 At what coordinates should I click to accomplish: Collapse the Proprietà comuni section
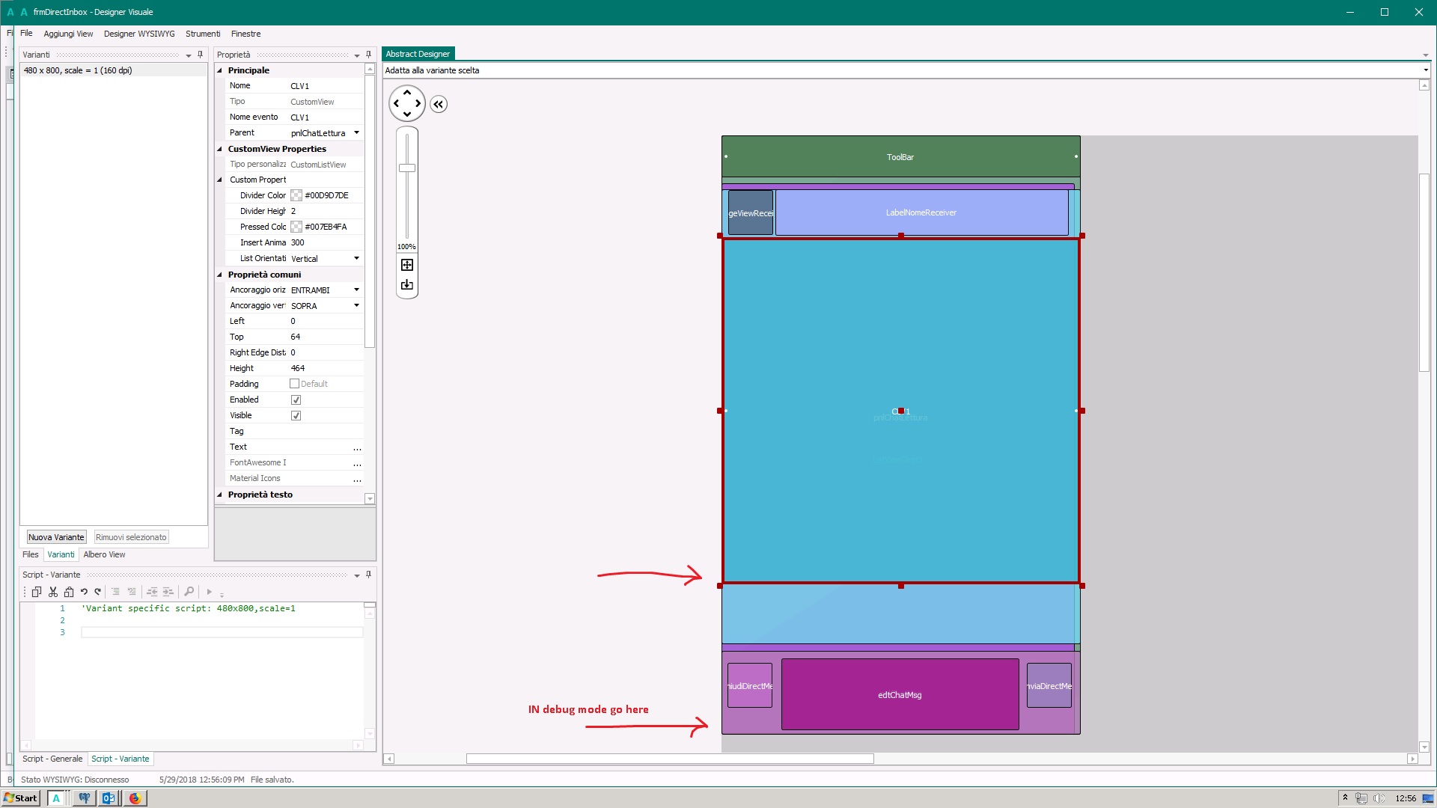220,275
